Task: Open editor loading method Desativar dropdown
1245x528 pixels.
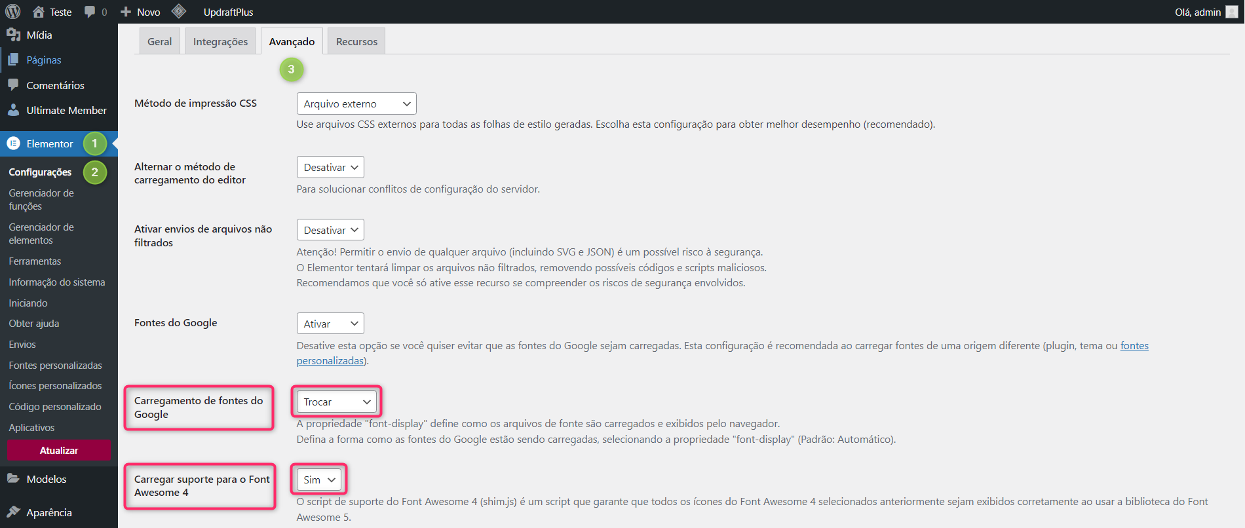Action: click(x=330, y=167)
